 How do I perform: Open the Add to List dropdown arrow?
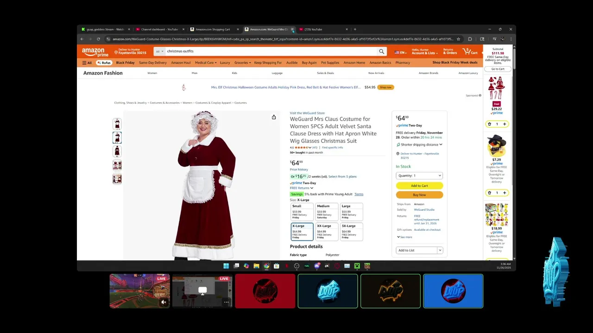click(440, 250)
